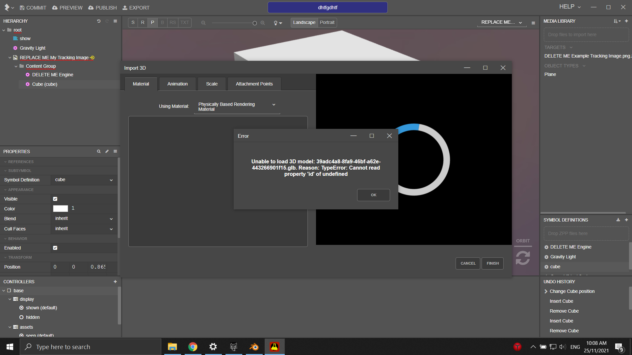Toggle the Enabled checkbox
The height and width of the screenshot is (355, 632).
55,248
